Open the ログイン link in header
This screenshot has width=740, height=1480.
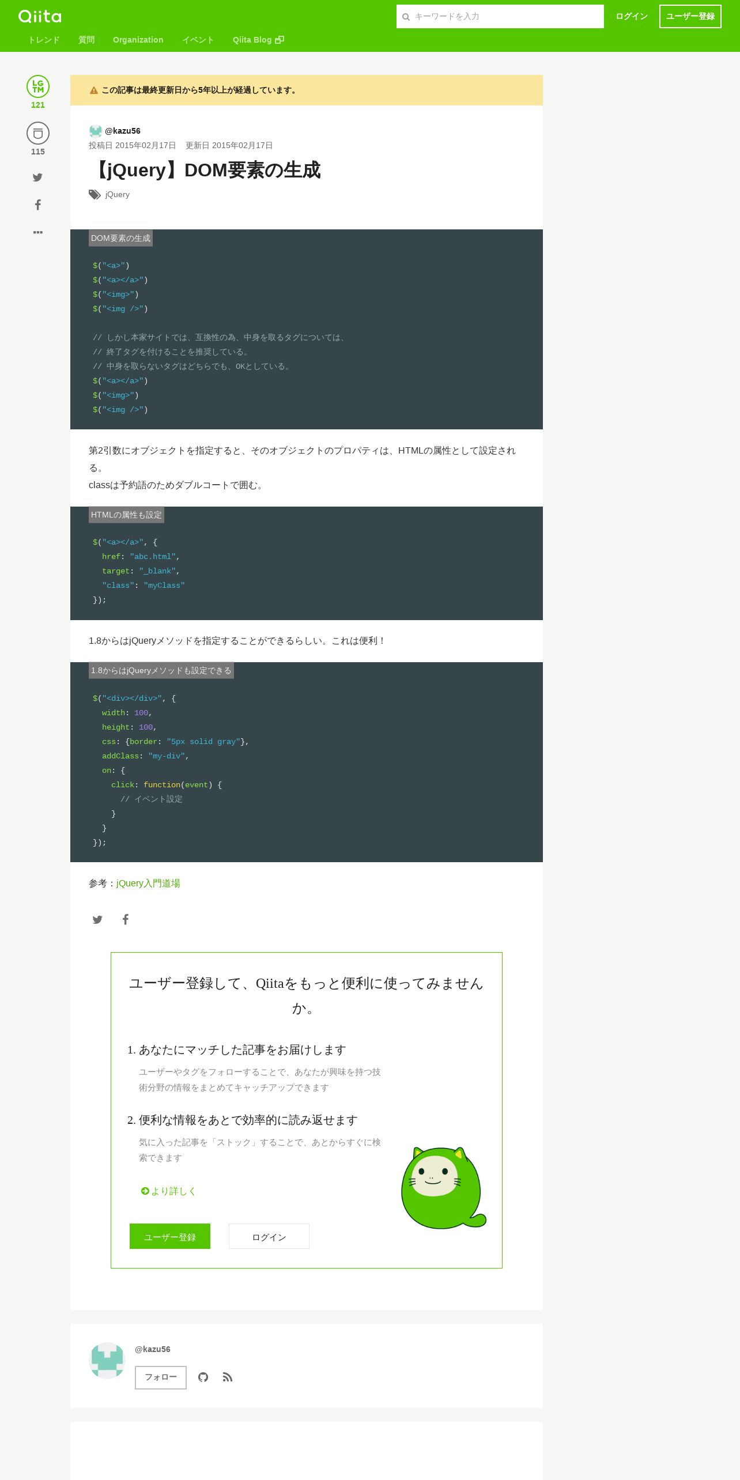(631, 16)
